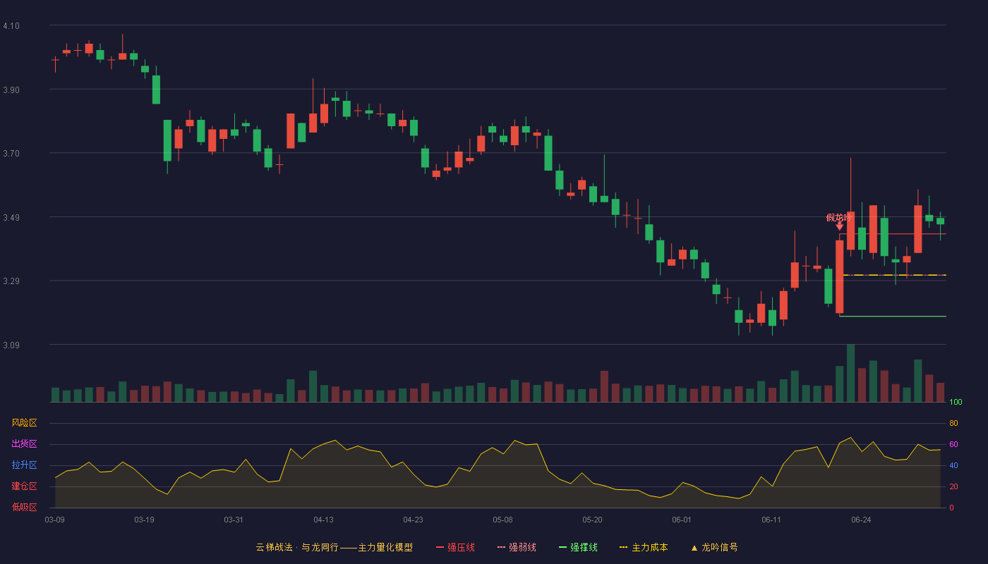The image size is (988, 564).
Task: Click the 05-20 date label
Action: point(592,520)
